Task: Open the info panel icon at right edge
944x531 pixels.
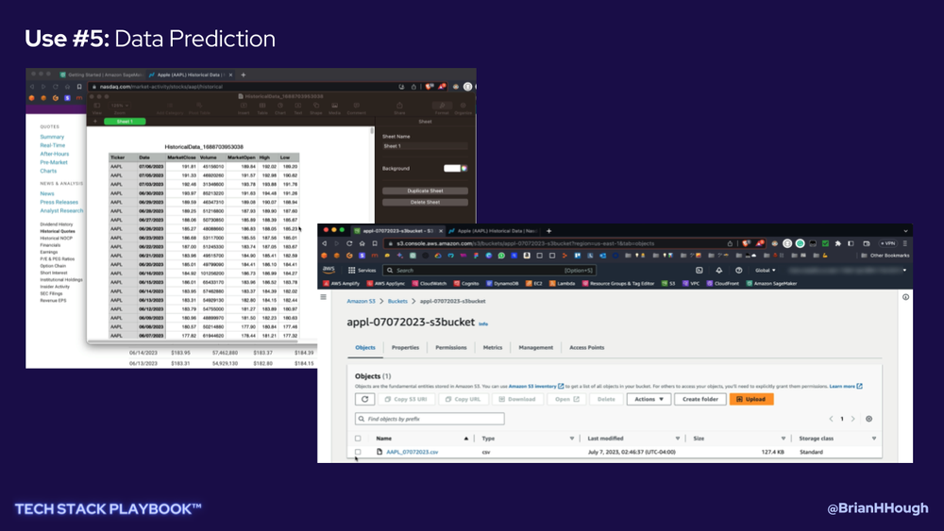Action: (905, 297)
